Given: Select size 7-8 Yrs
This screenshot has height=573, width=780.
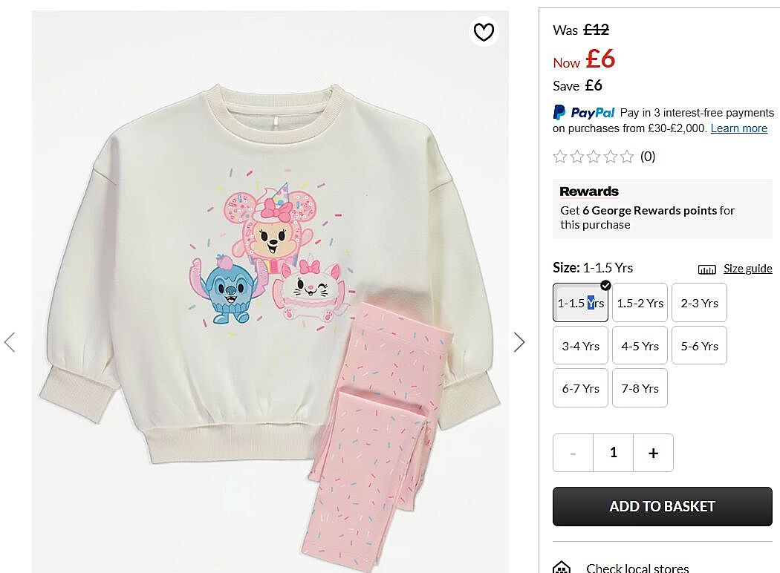Looking at the screenshot, I should [x=640, y=388].
